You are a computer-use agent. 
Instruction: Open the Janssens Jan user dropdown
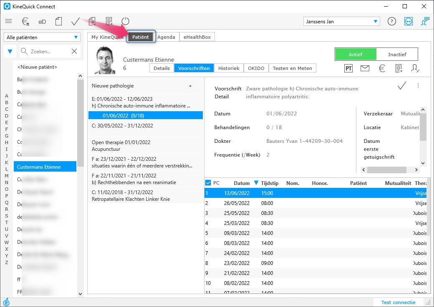(x=341, y=22)
